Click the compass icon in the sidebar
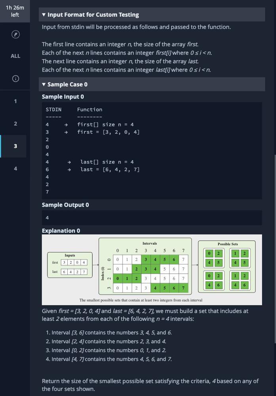Viewport: 276px width, 396px height. coord(15,34)
